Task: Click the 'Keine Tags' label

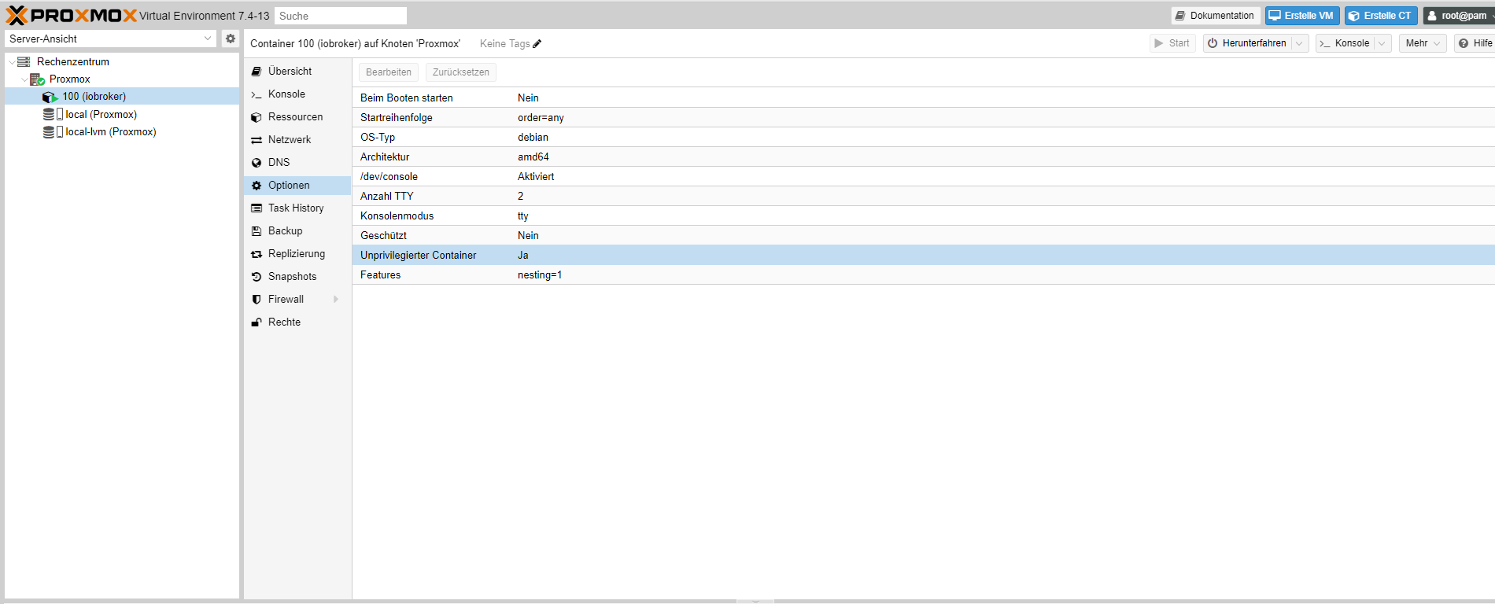Action: (x=505, y=44)
